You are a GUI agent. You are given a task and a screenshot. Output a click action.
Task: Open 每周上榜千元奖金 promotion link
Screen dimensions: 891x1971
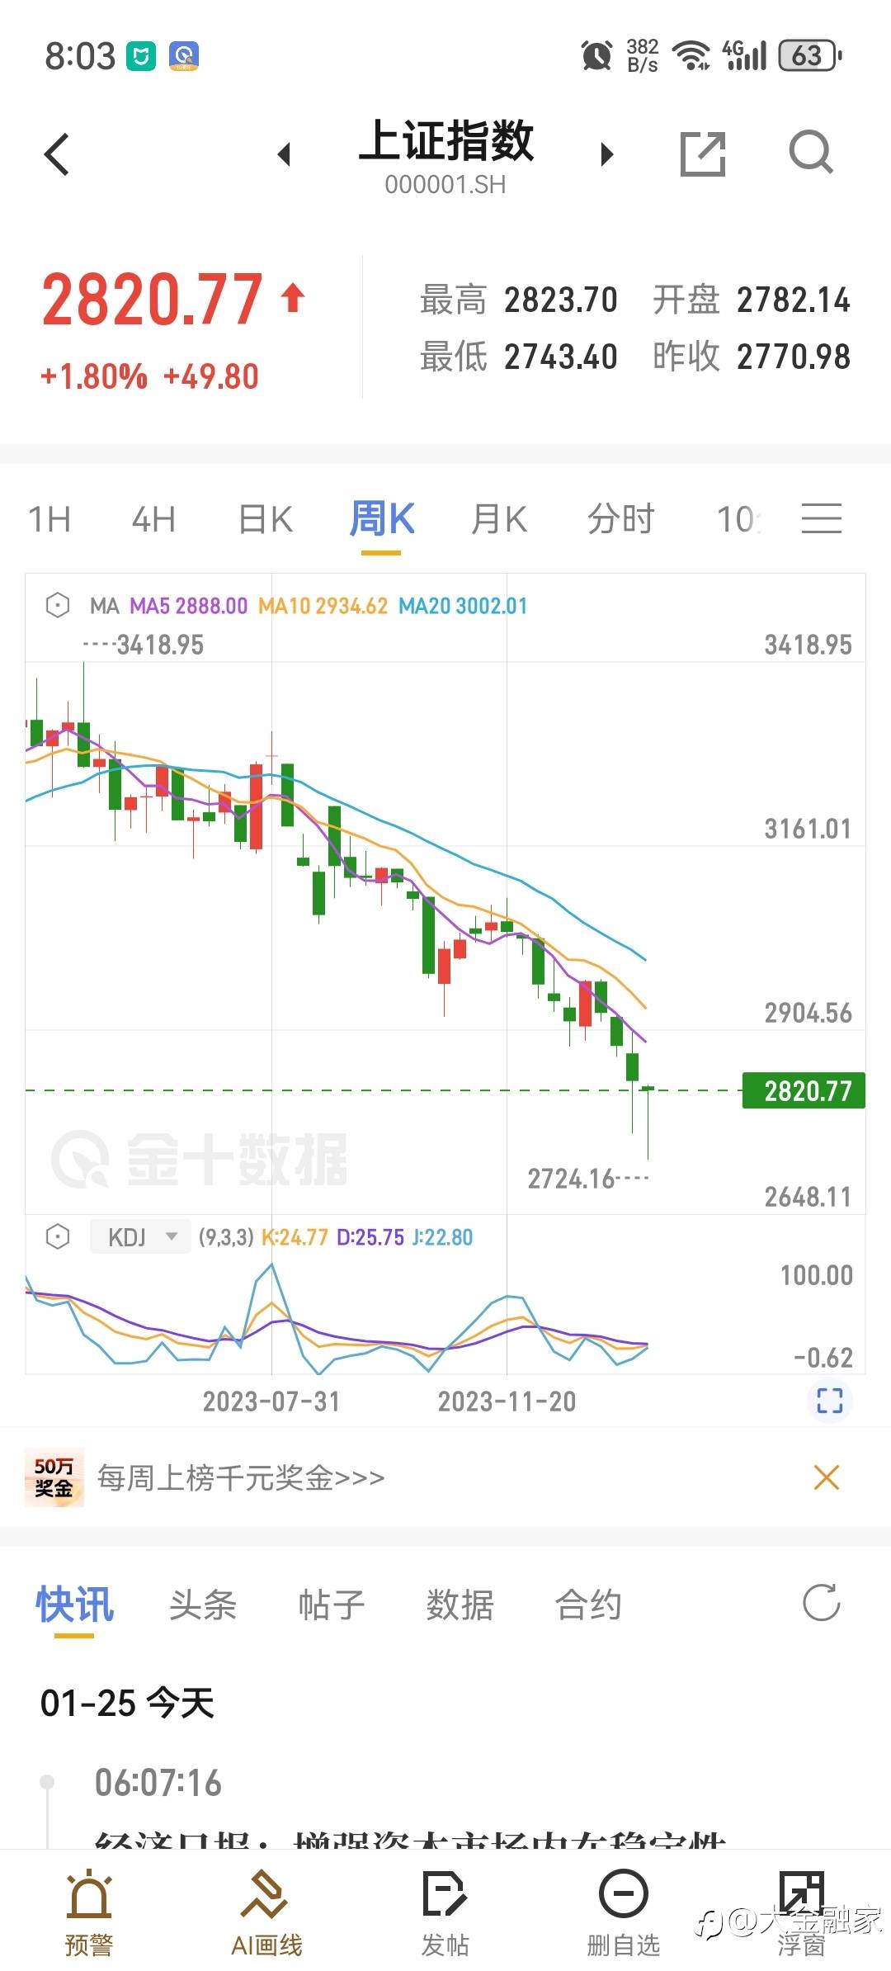(241, 1477)
